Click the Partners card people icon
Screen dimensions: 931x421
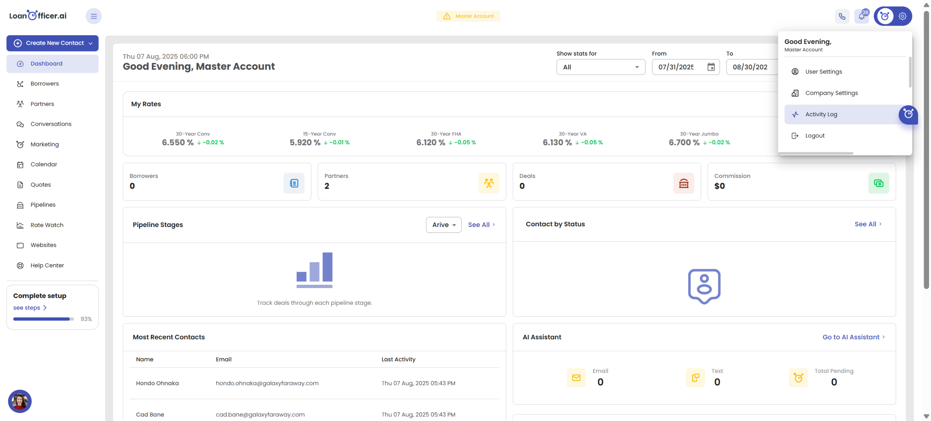pyautogui.click(x=489, y=183)
